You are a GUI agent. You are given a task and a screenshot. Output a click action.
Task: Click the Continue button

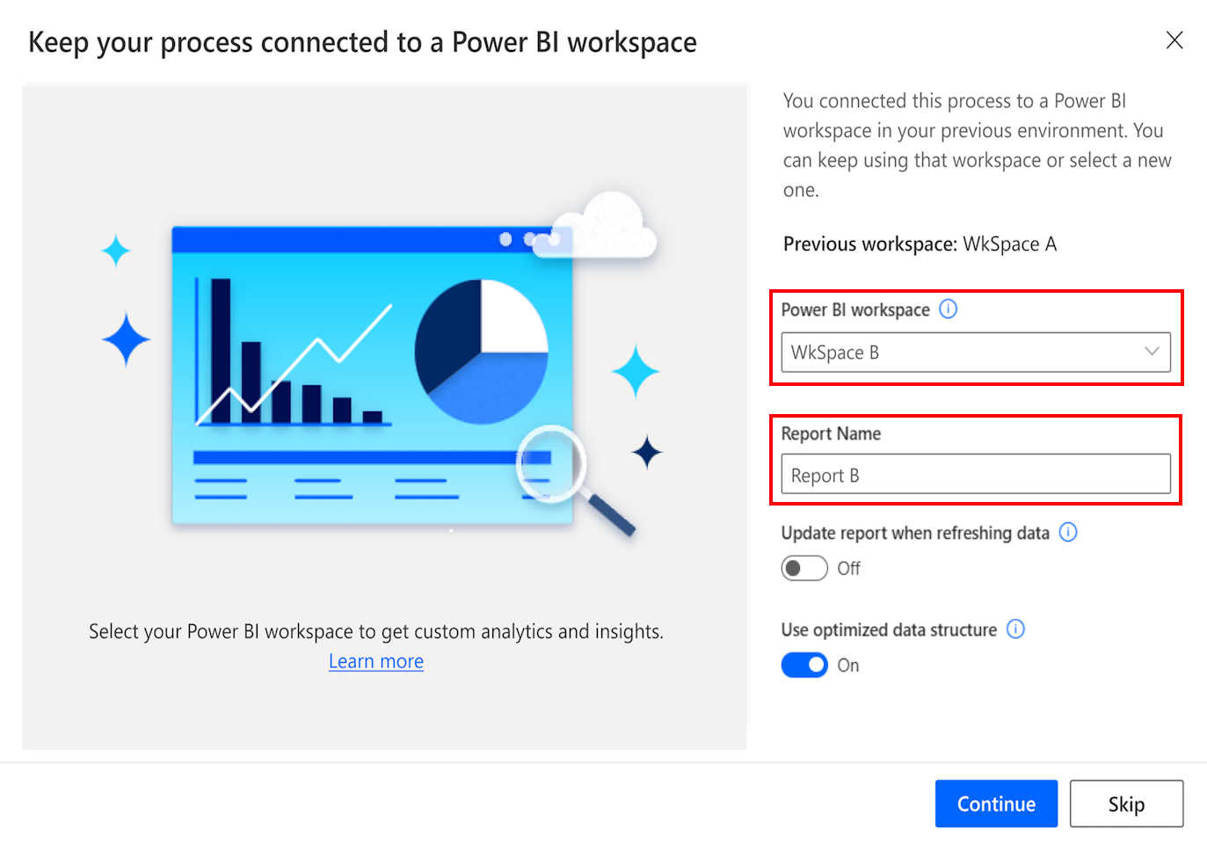point(996,804)
